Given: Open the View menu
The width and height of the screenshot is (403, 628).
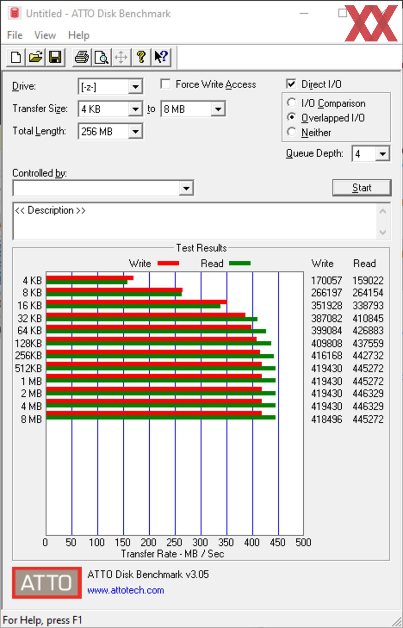Looking at the screenshot, I should pyautogui.click(x=45, y=35).
